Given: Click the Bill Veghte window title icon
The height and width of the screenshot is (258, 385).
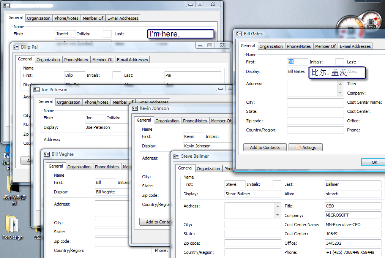Looking at the screenshot, I should (47, 154).
